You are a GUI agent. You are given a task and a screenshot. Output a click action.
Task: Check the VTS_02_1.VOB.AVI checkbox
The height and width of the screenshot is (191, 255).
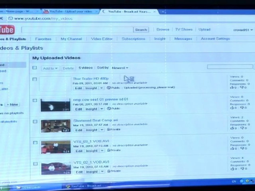pyautogui.click(x=35, y=164)
